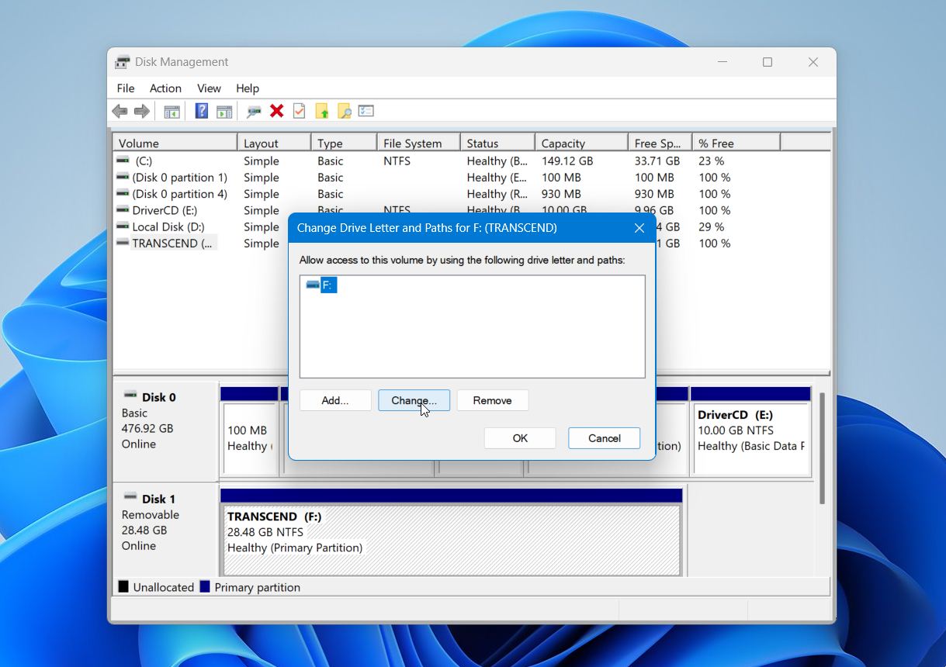The width and height of the screenshot is (946, 667).
Task: Open Help via the blue question-mark icon
Action: pos(202,111)
